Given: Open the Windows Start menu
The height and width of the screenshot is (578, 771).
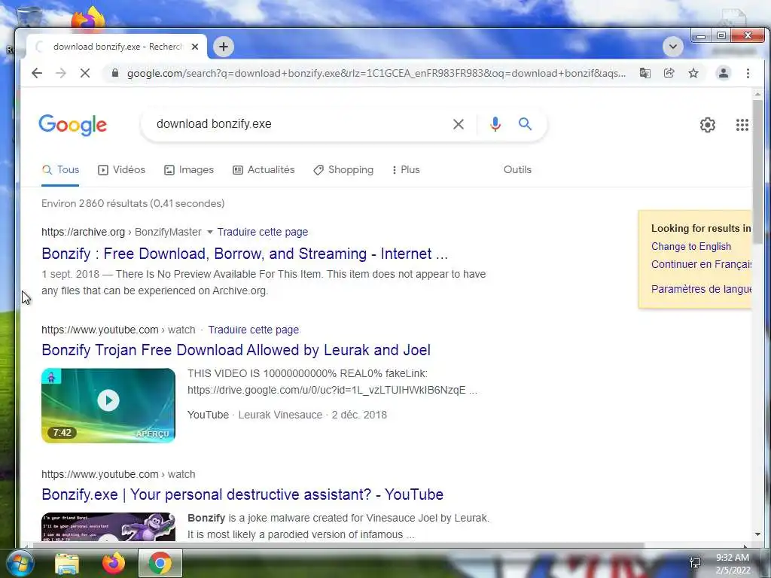Looking at the screenshot, I should point(19,563).
